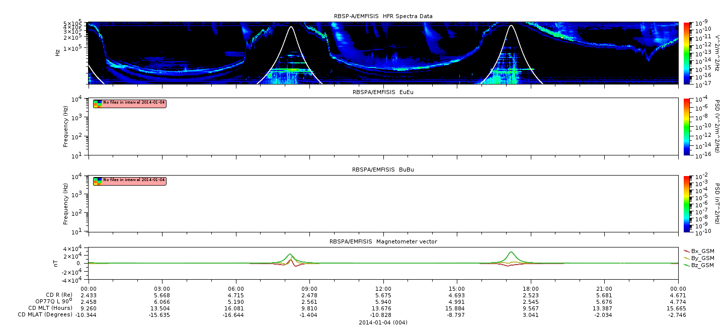Select the 'RBSPA/EMFISIS Magnetometer vector' title
The image size is (728, 331).
click(x=383, y=241)
